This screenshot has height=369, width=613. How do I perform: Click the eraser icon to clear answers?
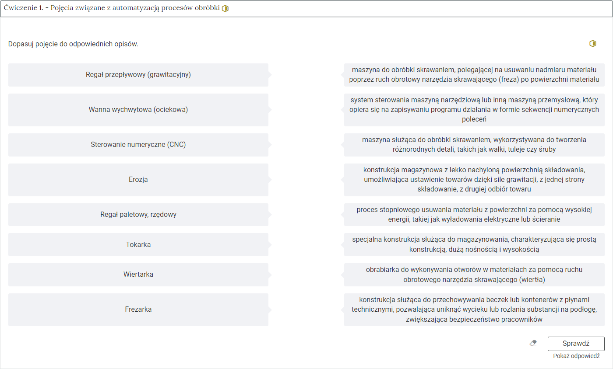[x=533, y=343]
